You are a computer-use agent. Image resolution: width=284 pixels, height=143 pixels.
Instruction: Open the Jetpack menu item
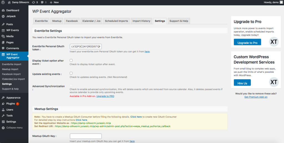[x=14, y=16]
